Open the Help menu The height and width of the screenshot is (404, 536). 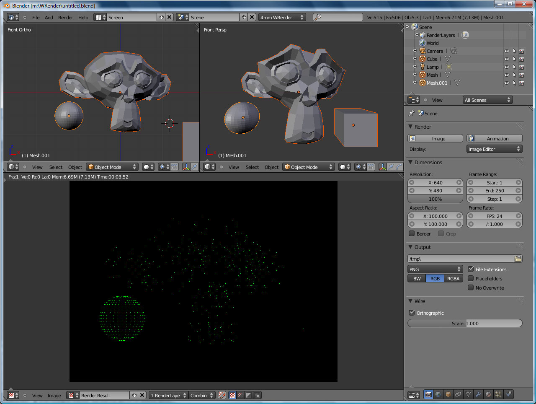tap(83, 18)
